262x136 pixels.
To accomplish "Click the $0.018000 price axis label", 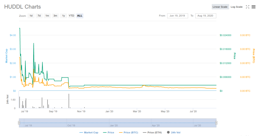I will [225, 49].
